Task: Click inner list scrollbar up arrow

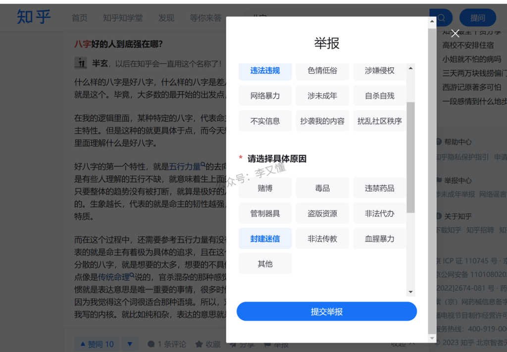Action: (410, 68)
